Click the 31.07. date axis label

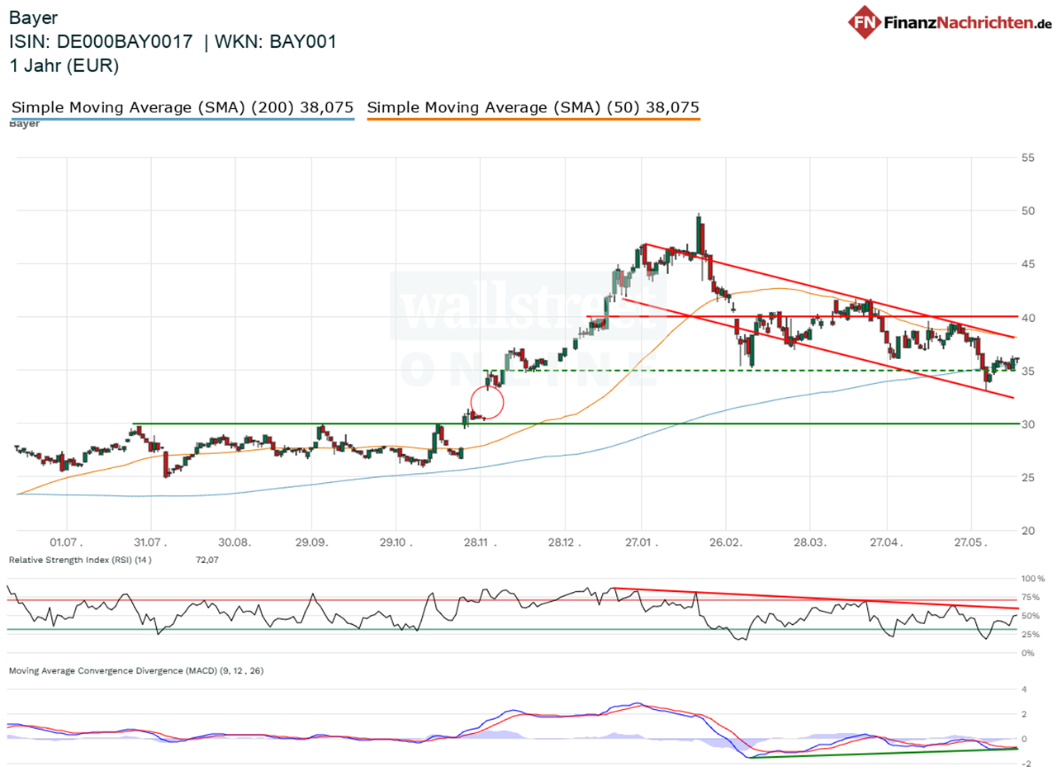[151, 545]
